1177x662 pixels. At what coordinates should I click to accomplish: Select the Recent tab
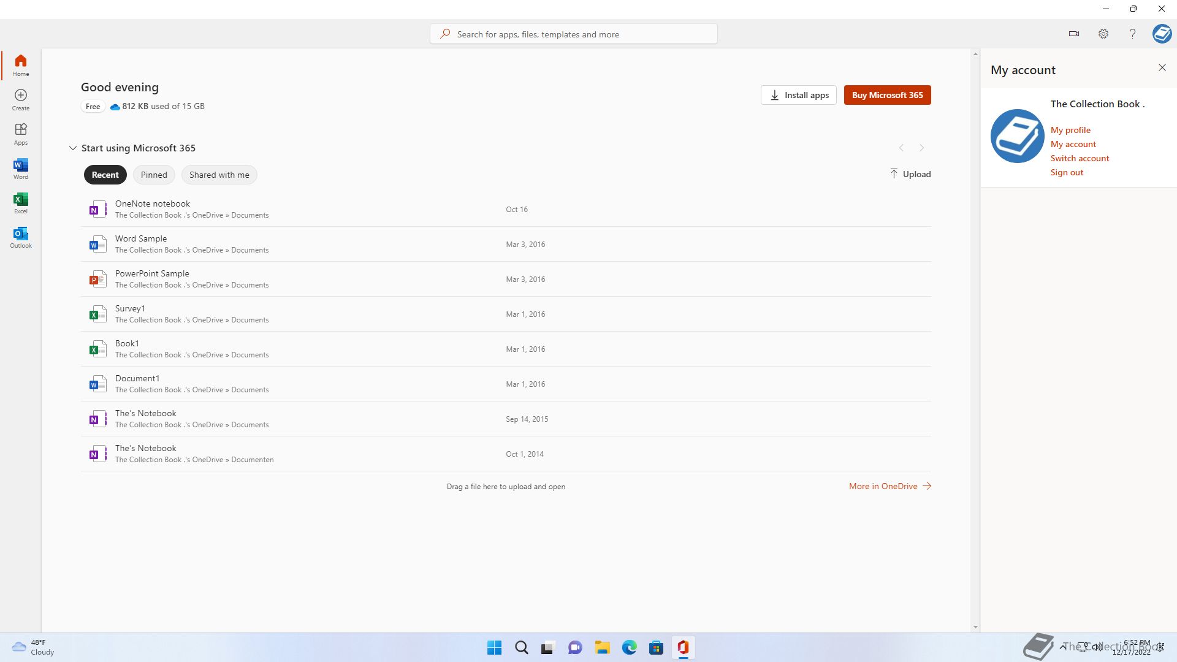(105, 175)
